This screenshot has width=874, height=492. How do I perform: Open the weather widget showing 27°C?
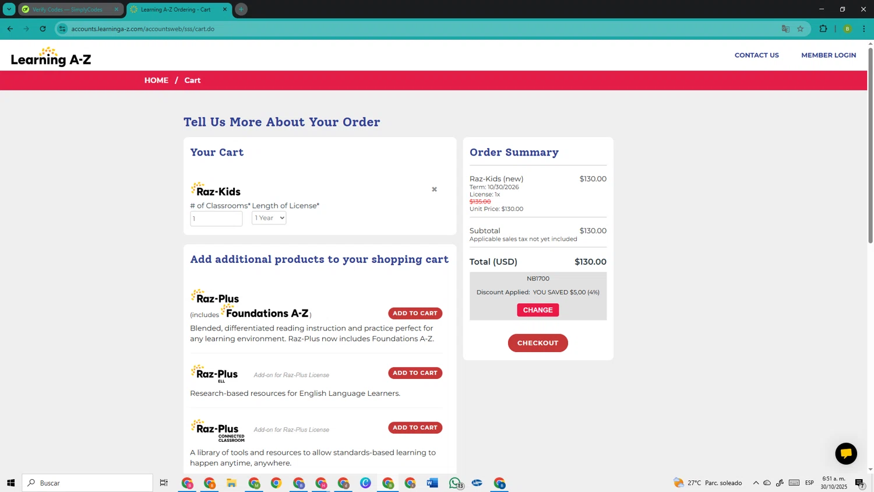[x=707, y=483]
